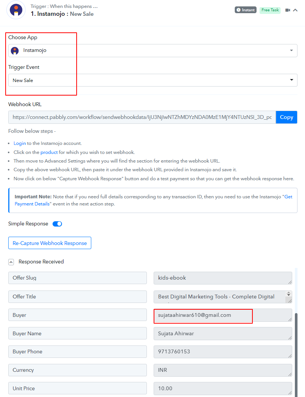Click Re-Capture Webhook Response button
Screen dimensions: 305x397
50,243
